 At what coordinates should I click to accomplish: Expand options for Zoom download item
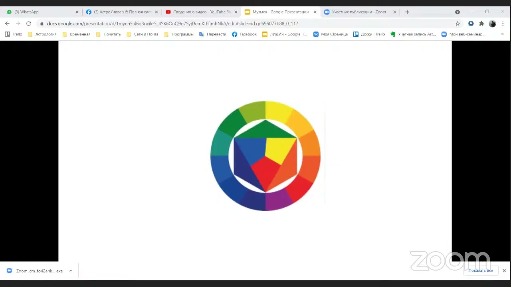(x=71, y=271)
